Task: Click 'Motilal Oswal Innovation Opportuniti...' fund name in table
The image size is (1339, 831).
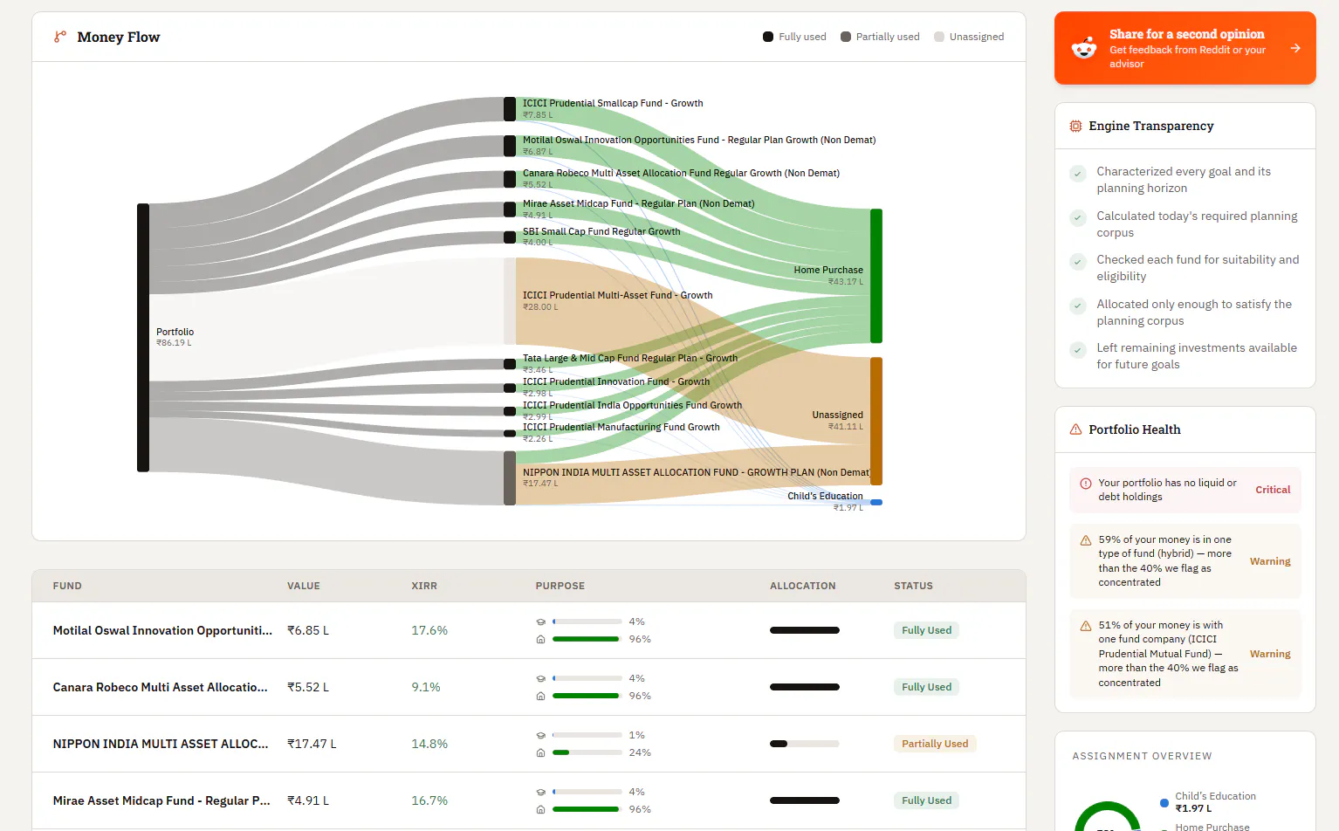Action: (162, 630)
